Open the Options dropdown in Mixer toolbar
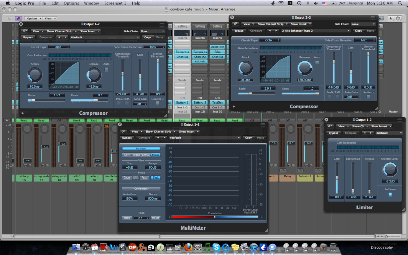 34,18
